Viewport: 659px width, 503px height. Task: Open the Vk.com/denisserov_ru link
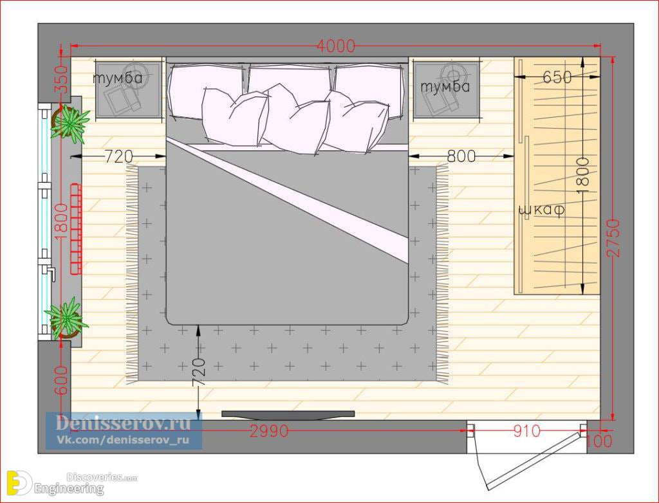[123, 440]
